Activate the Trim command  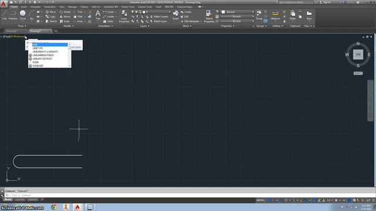(78, 12)
